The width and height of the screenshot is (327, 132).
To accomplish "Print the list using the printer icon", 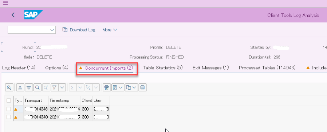I will pyautogui.click(x=107, y=88).
